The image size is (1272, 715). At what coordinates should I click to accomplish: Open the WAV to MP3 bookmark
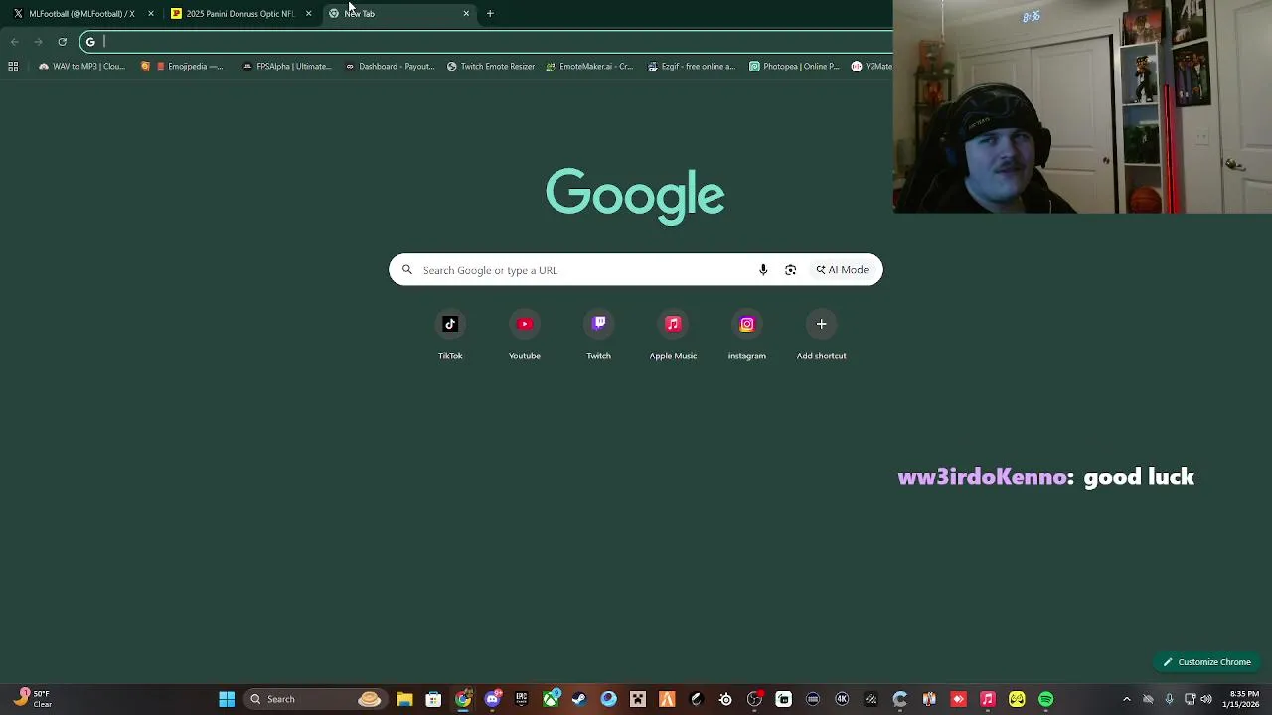click(81, 67)
